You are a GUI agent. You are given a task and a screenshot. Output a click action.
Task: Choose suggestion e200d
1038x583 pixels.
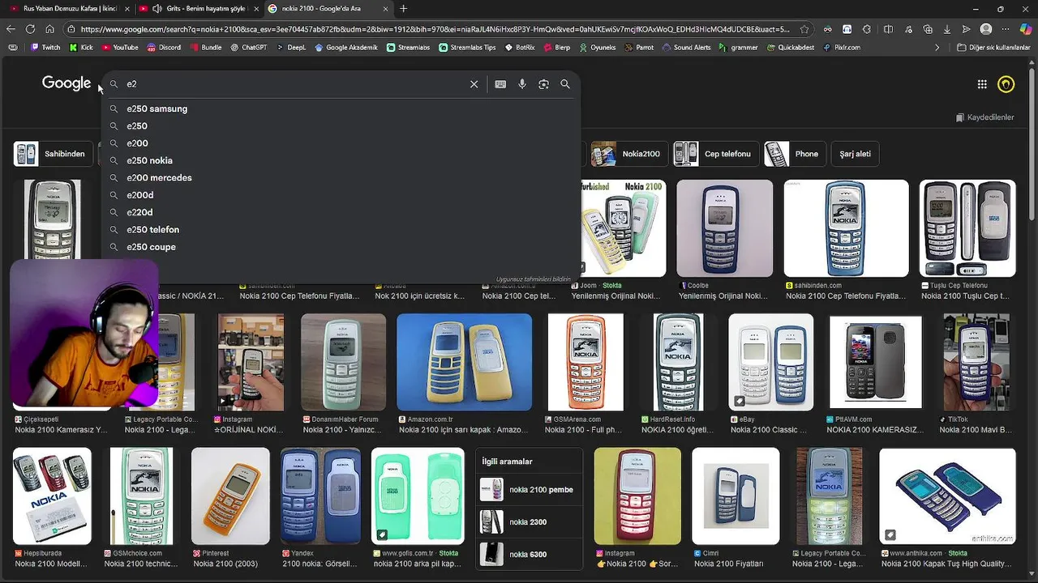click(139, 195)
